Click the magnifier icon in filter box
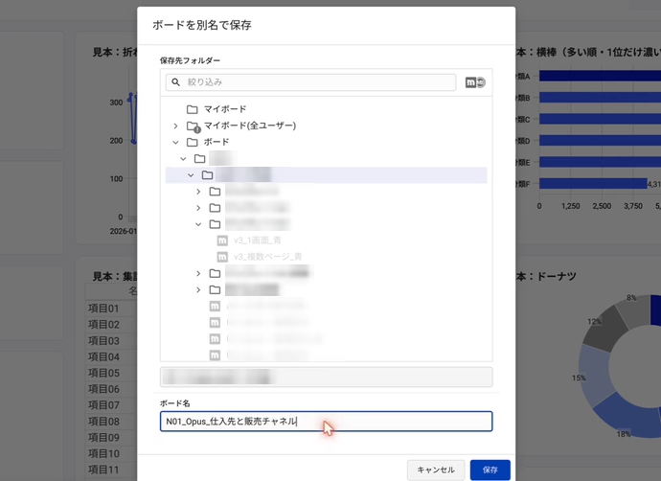This screenshot has height=481, width=661. pyautogui.click(x=176, y=82)
